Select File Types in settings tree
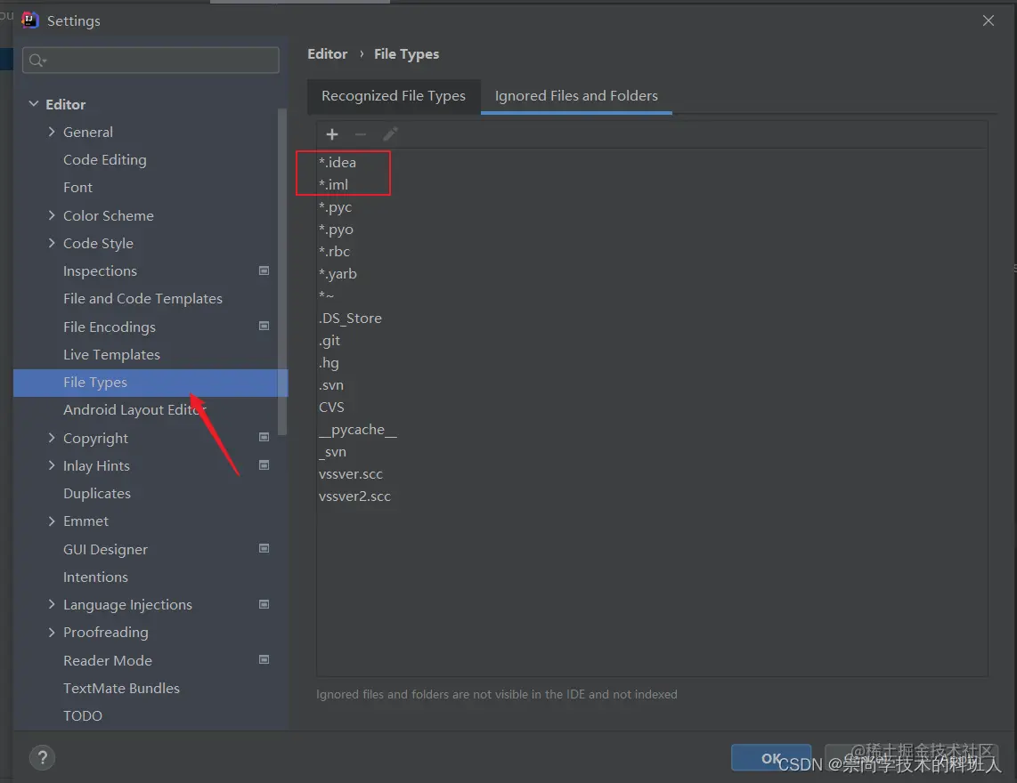Image resolution: width=1017 pixels, height=783 pixels. [151, 383]
